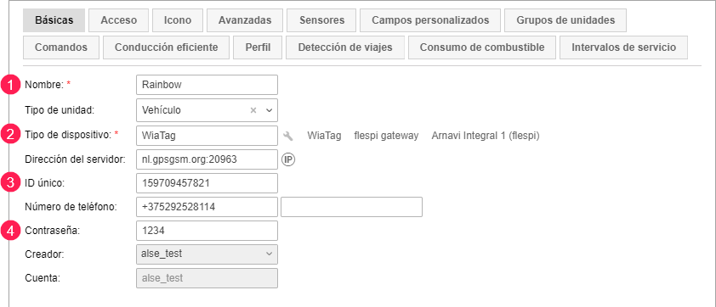Switch to the Acceso tab
Image resolution: width=716 pixels, height=307 pixels.
pyautogui.click(x=119, y=20)
